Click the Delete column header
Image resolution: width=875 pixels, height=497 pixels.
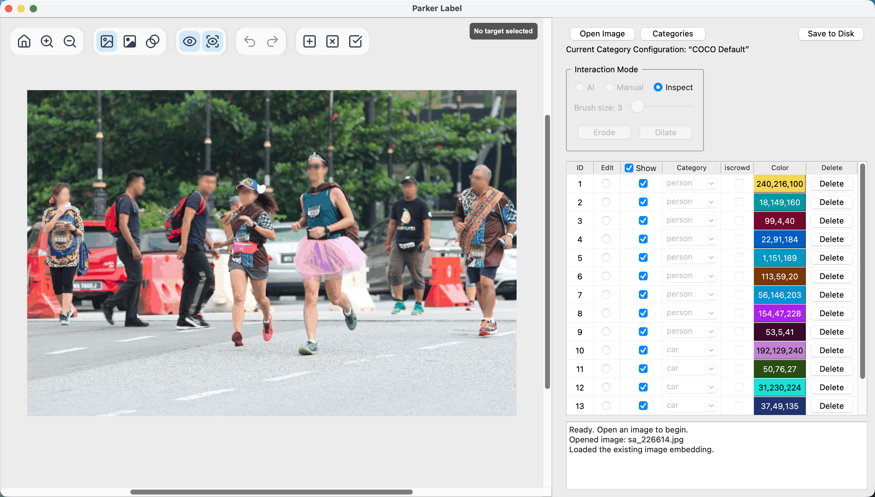[x=832, y=168]
